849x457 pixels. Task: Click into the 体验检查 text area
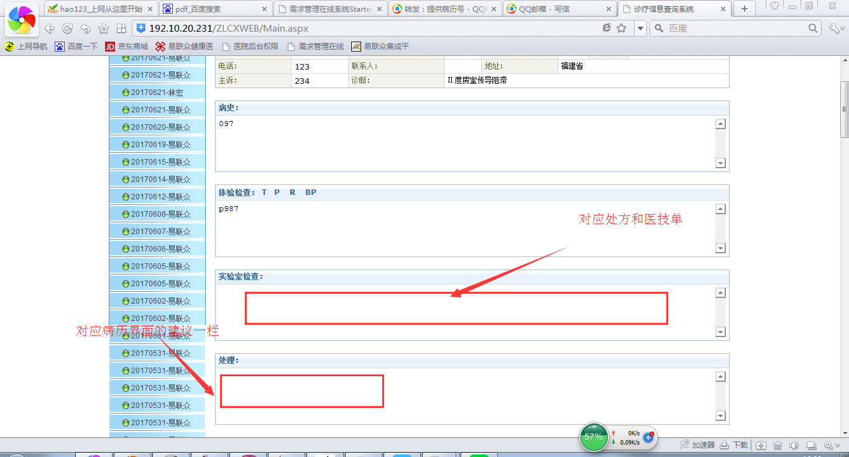[x=466, y=228]
